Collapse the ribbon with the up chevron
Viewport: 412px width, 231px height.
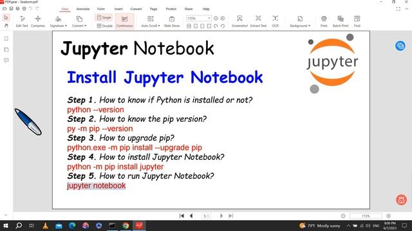(x=407, y=9)
